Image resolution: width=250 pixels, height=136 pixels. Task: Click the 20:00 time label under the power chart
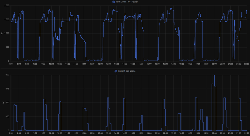214,64
